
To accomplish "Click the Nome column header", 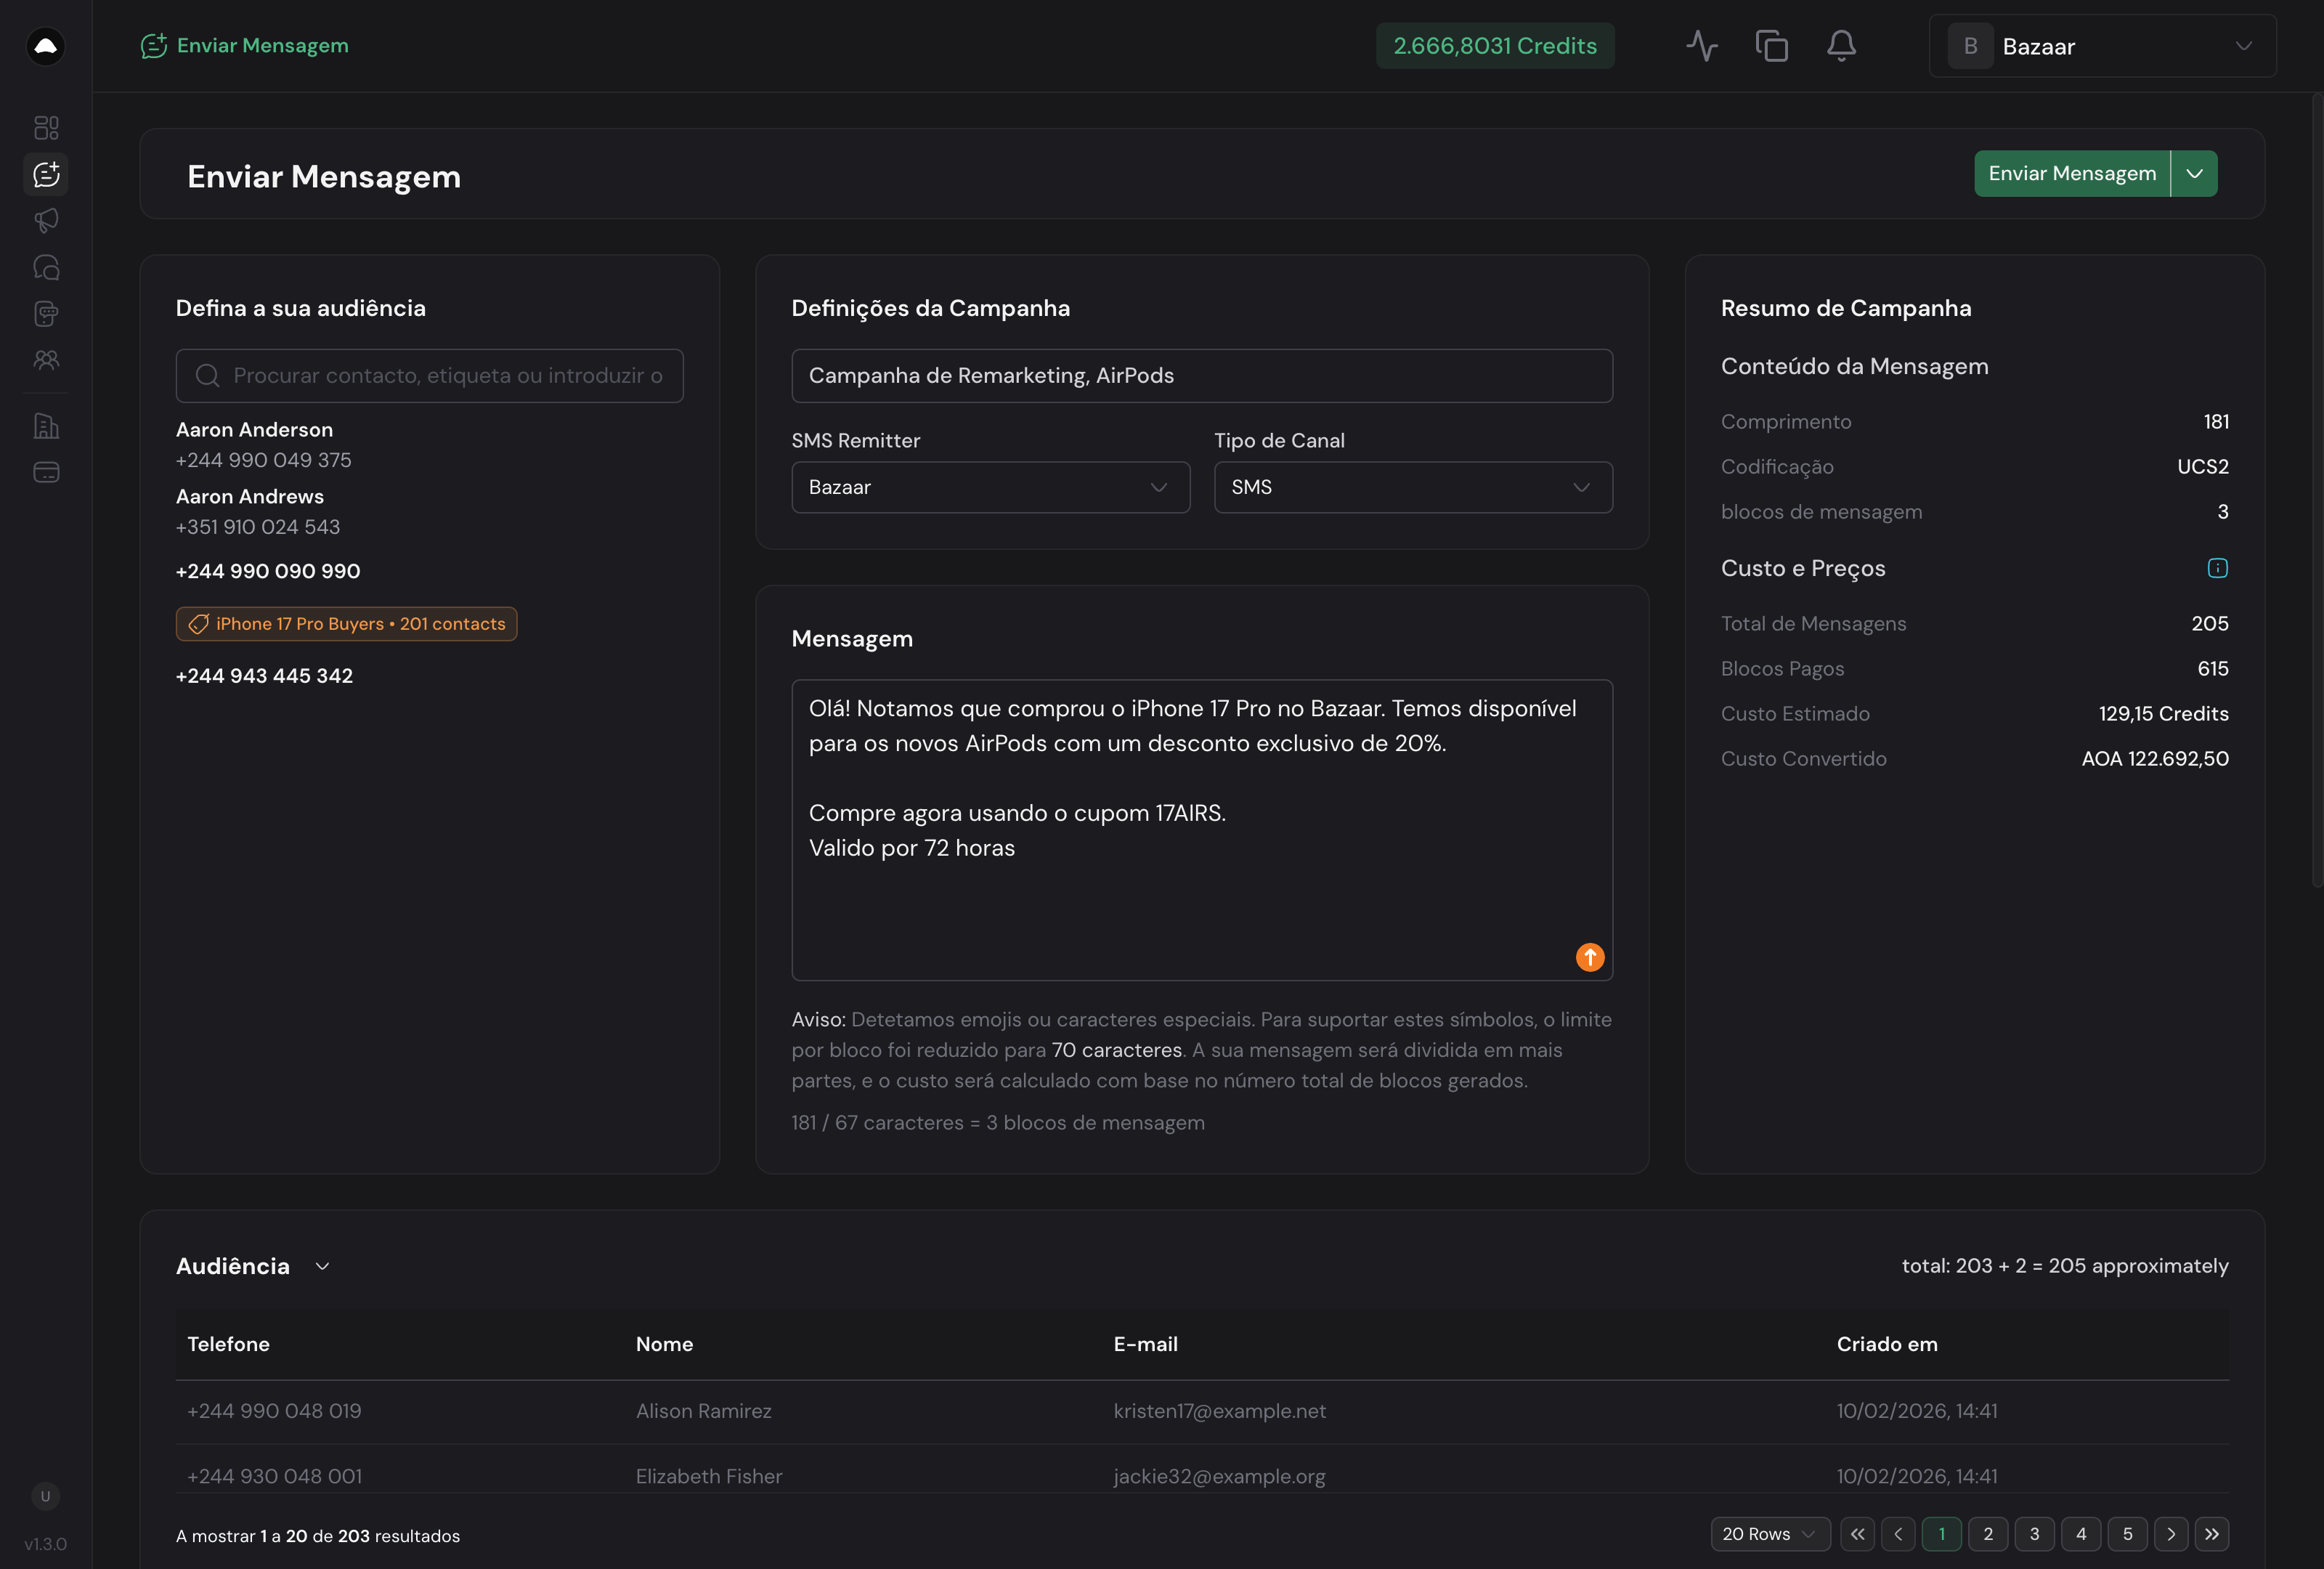I will click(x=665, y=1345).
